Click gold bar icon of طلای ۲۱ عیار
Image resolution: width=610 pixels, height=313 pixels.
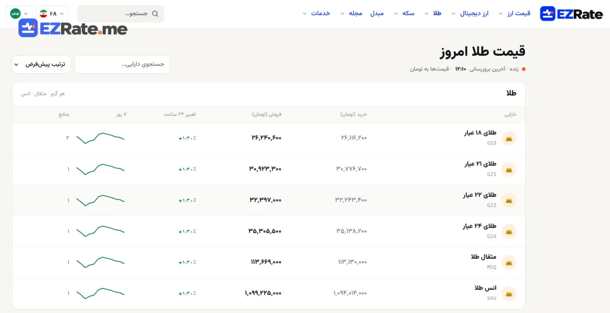pos(509,169)
